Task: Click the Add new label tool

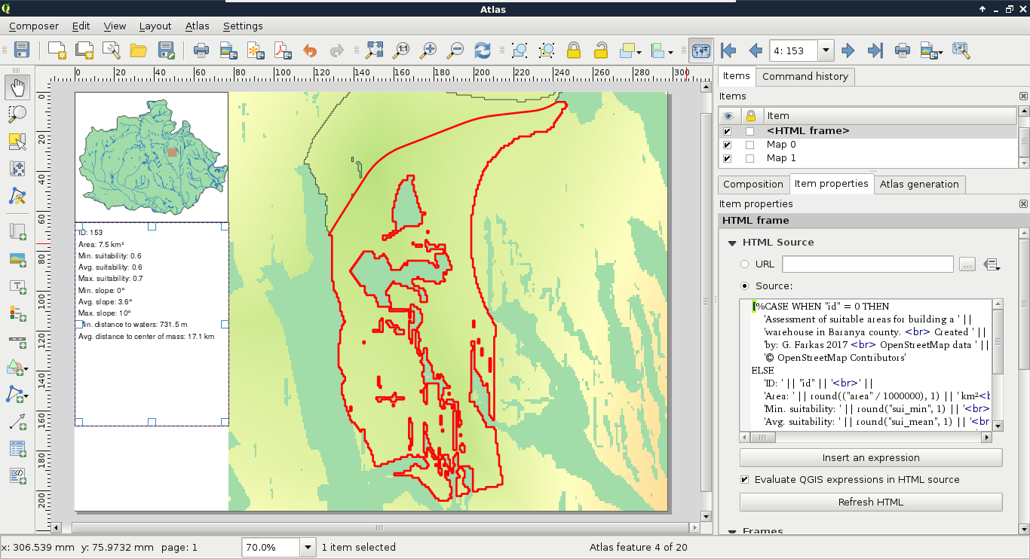Action: tap(17, 286)
